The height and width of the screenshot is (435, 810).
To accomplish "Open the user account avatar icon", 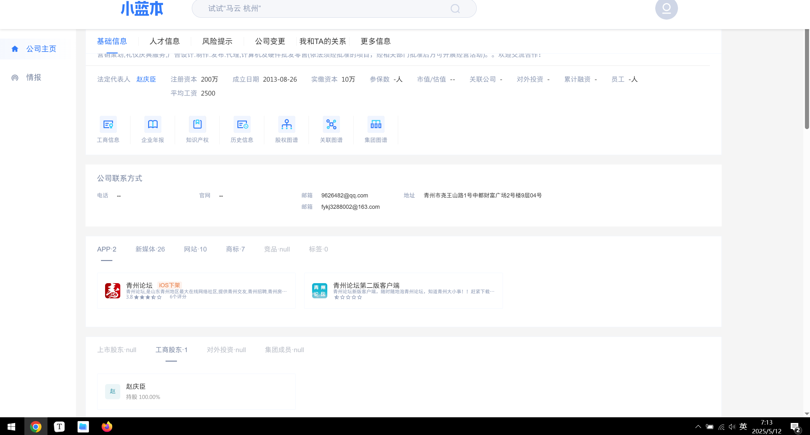I will pos(666,9).
